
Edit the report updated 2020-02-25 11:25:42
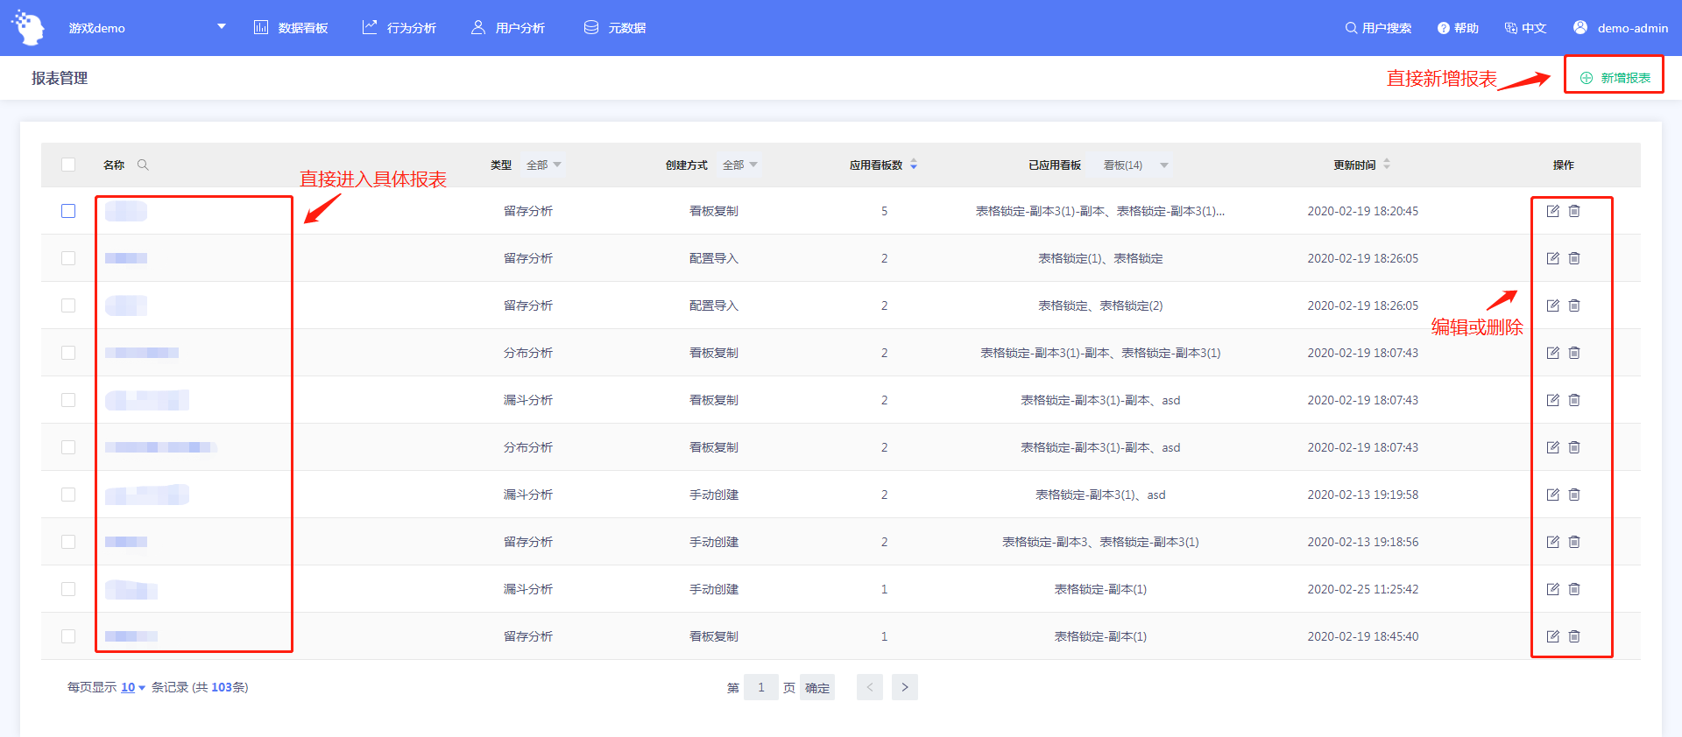(1552, 589)
